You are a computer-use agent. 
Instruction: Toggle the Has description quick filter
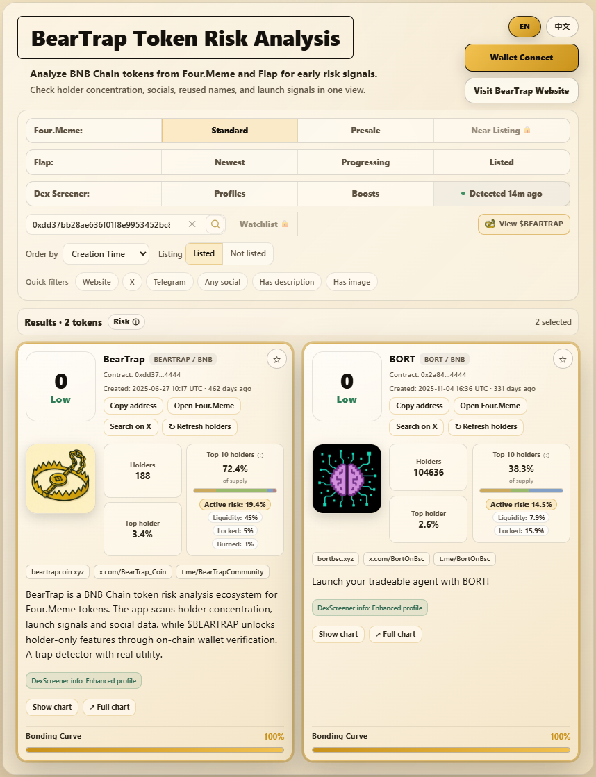point(287,282)
